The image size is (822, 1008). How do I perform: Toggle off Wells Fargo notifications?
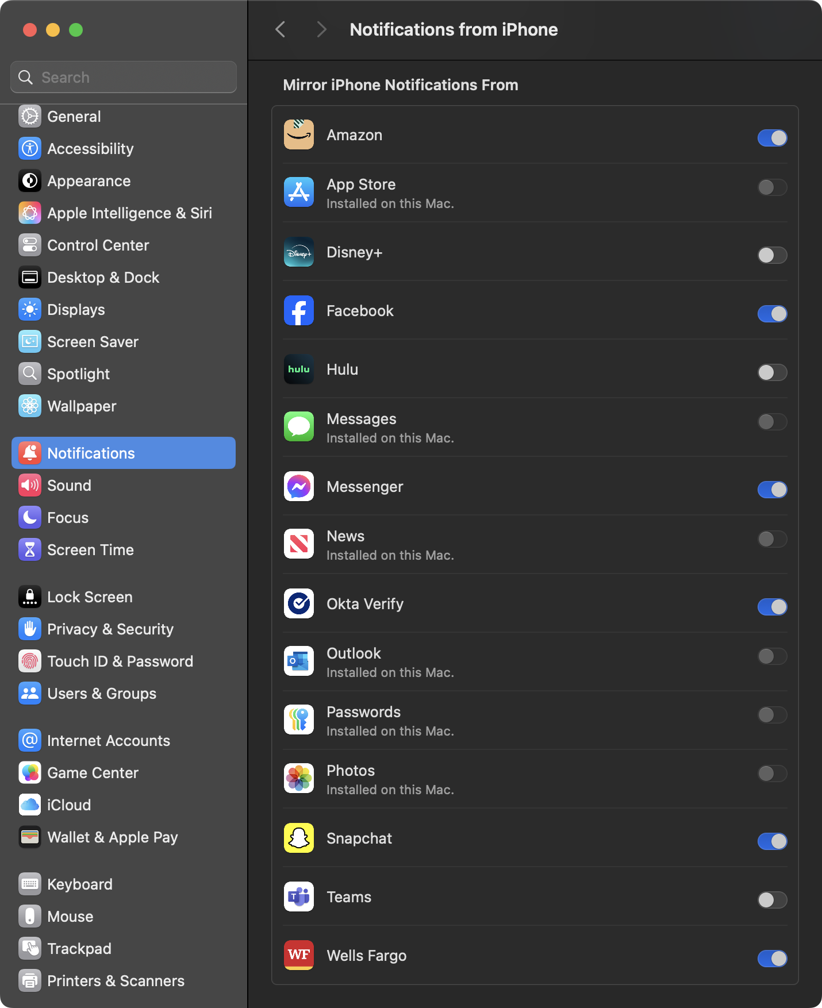coord(772,959)
